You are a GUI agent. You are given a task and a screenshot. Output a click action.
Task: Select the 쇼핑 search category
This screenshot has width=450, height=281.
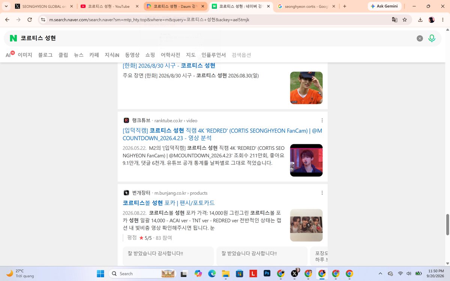(150, 55)
